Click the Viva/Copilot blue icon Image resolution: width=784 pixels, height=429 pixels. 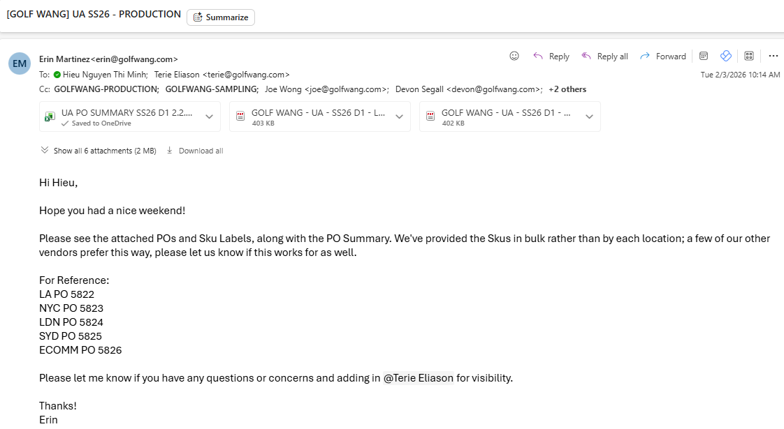point(725,56)
